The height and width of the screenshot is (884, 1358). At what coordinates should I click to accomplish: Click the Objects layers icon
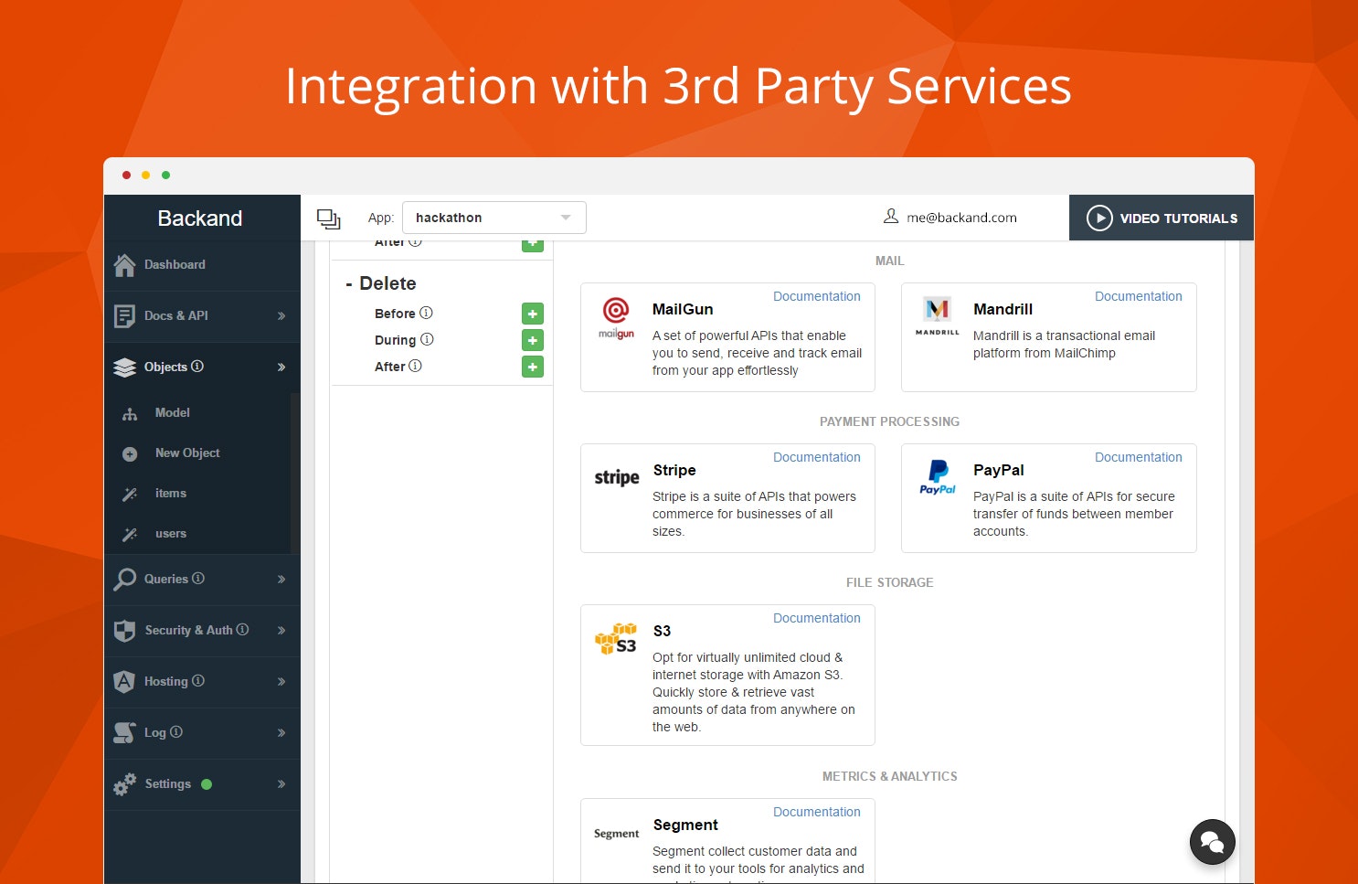[125, 367]
